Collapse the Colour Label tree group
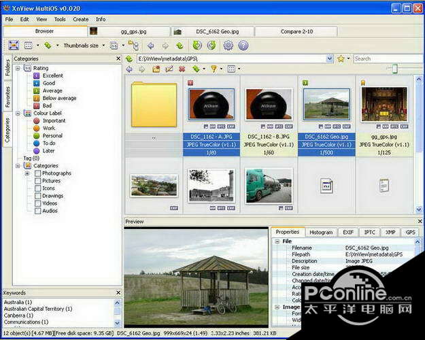Image resolution: width=425 pixels, height=340 pixels. pyautogui.click(x=18, y=114)
